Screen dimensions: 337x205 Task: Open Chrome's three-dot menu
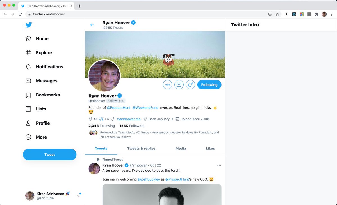(332, 14)
